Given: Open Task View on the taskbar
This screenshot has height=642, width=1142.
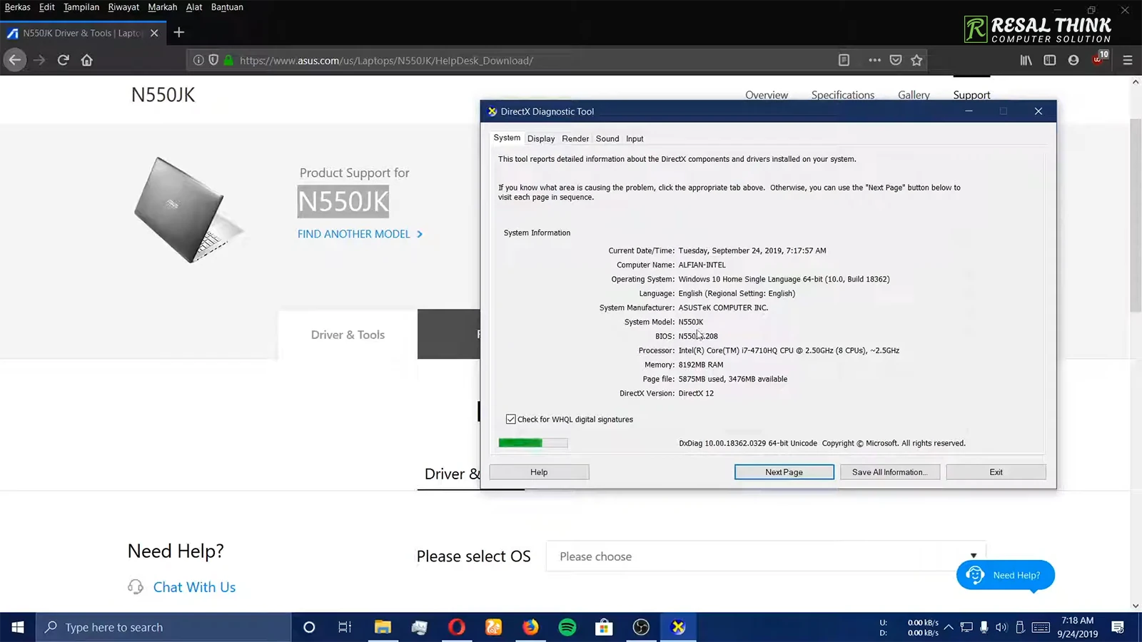Looking at the screenshot, I should (345, 627).
